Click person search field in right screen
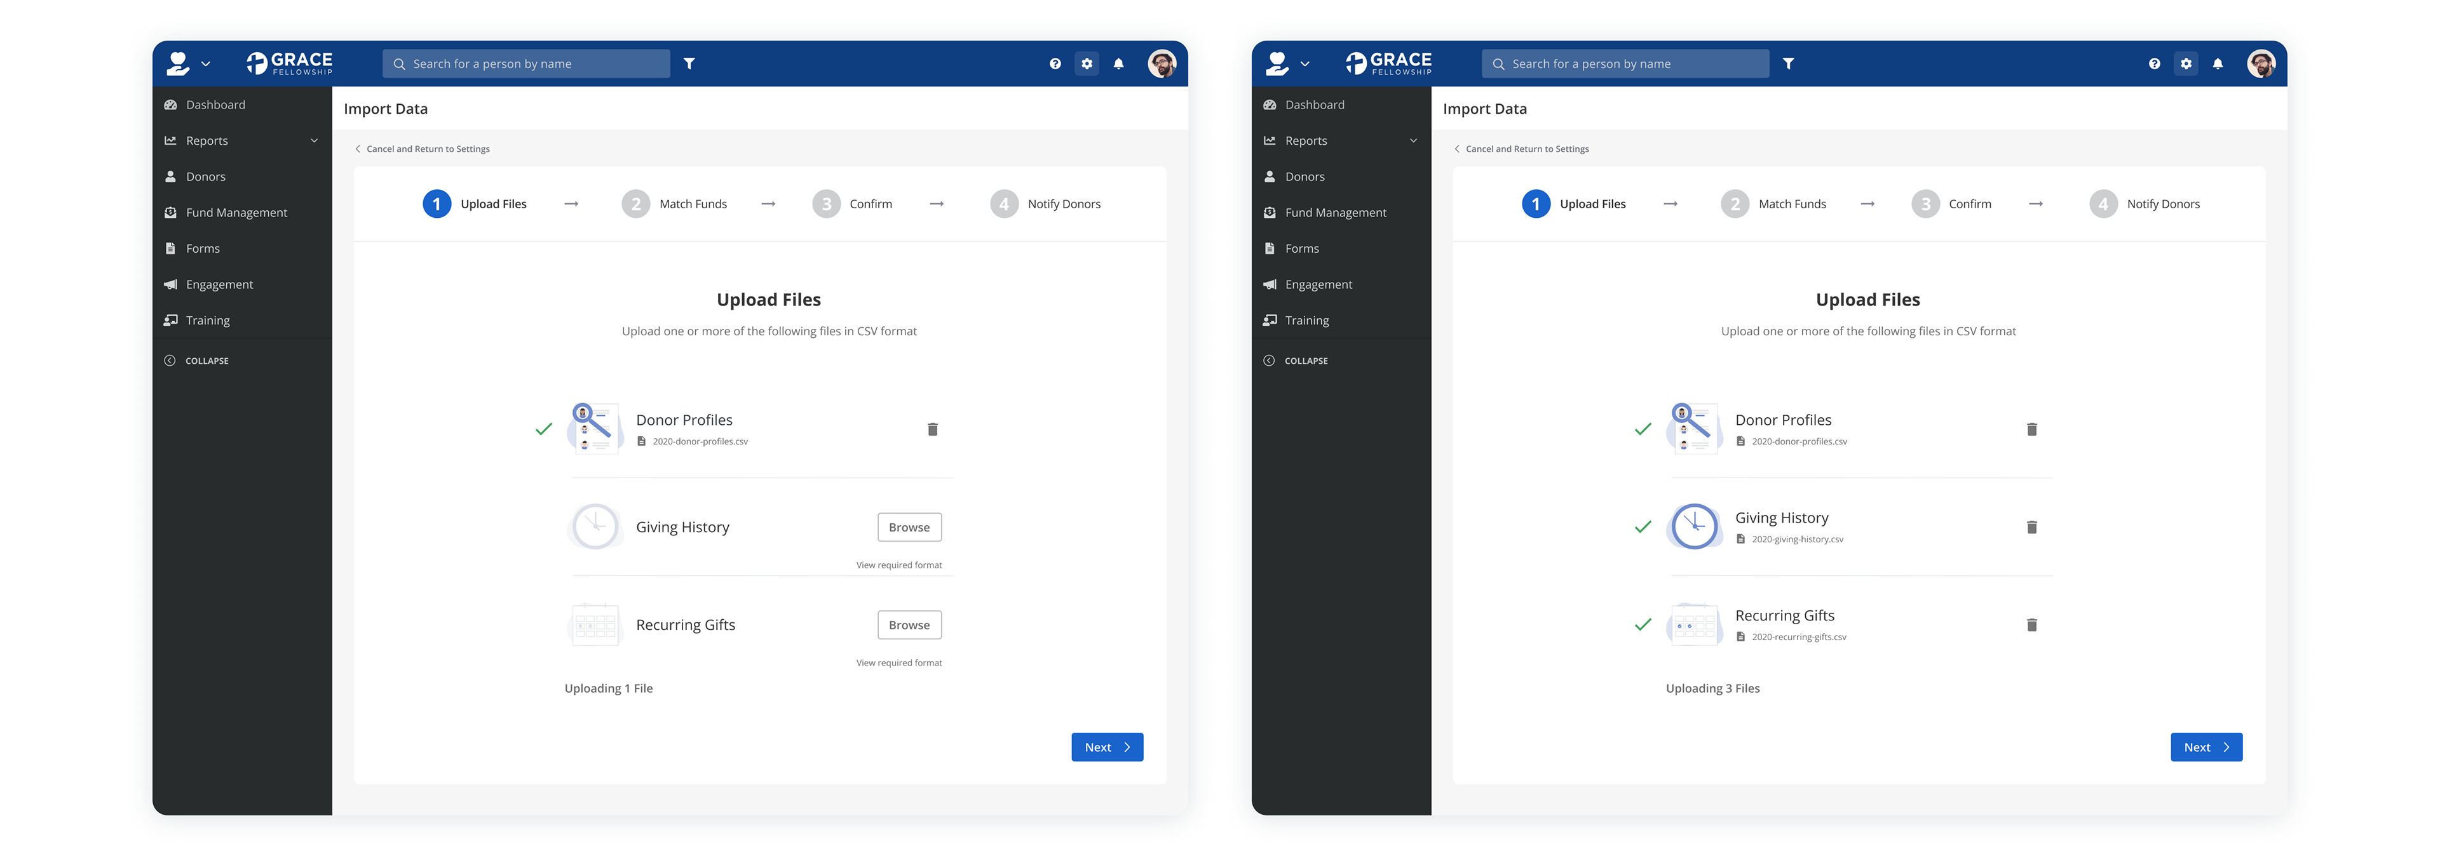This screenshot has height=856, width=2440. 1623,64
